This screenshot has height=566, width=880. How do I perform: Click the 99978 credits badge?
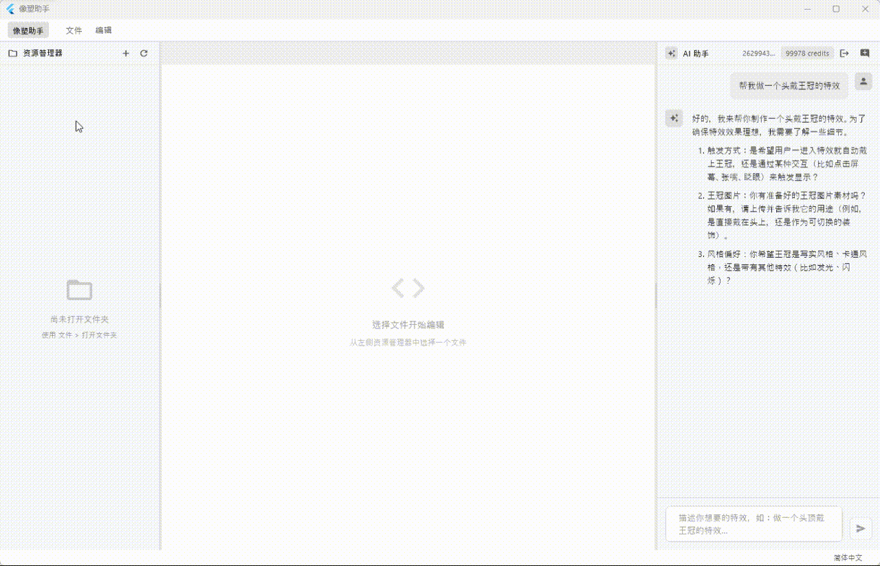click(x=807, y=53)
